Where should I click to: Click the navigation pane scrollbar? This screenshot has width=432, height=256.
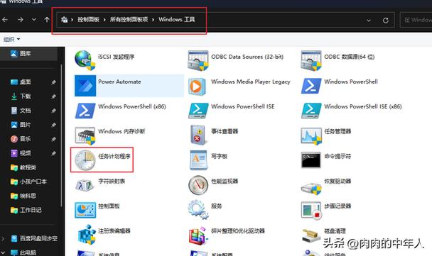61,136
